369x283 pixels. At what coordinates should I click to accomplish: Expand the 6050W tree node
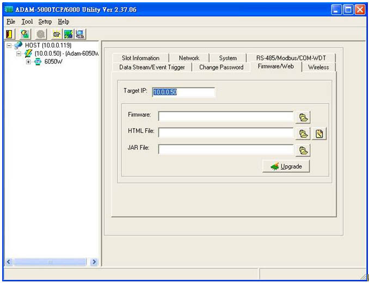(x=28, y=62)
